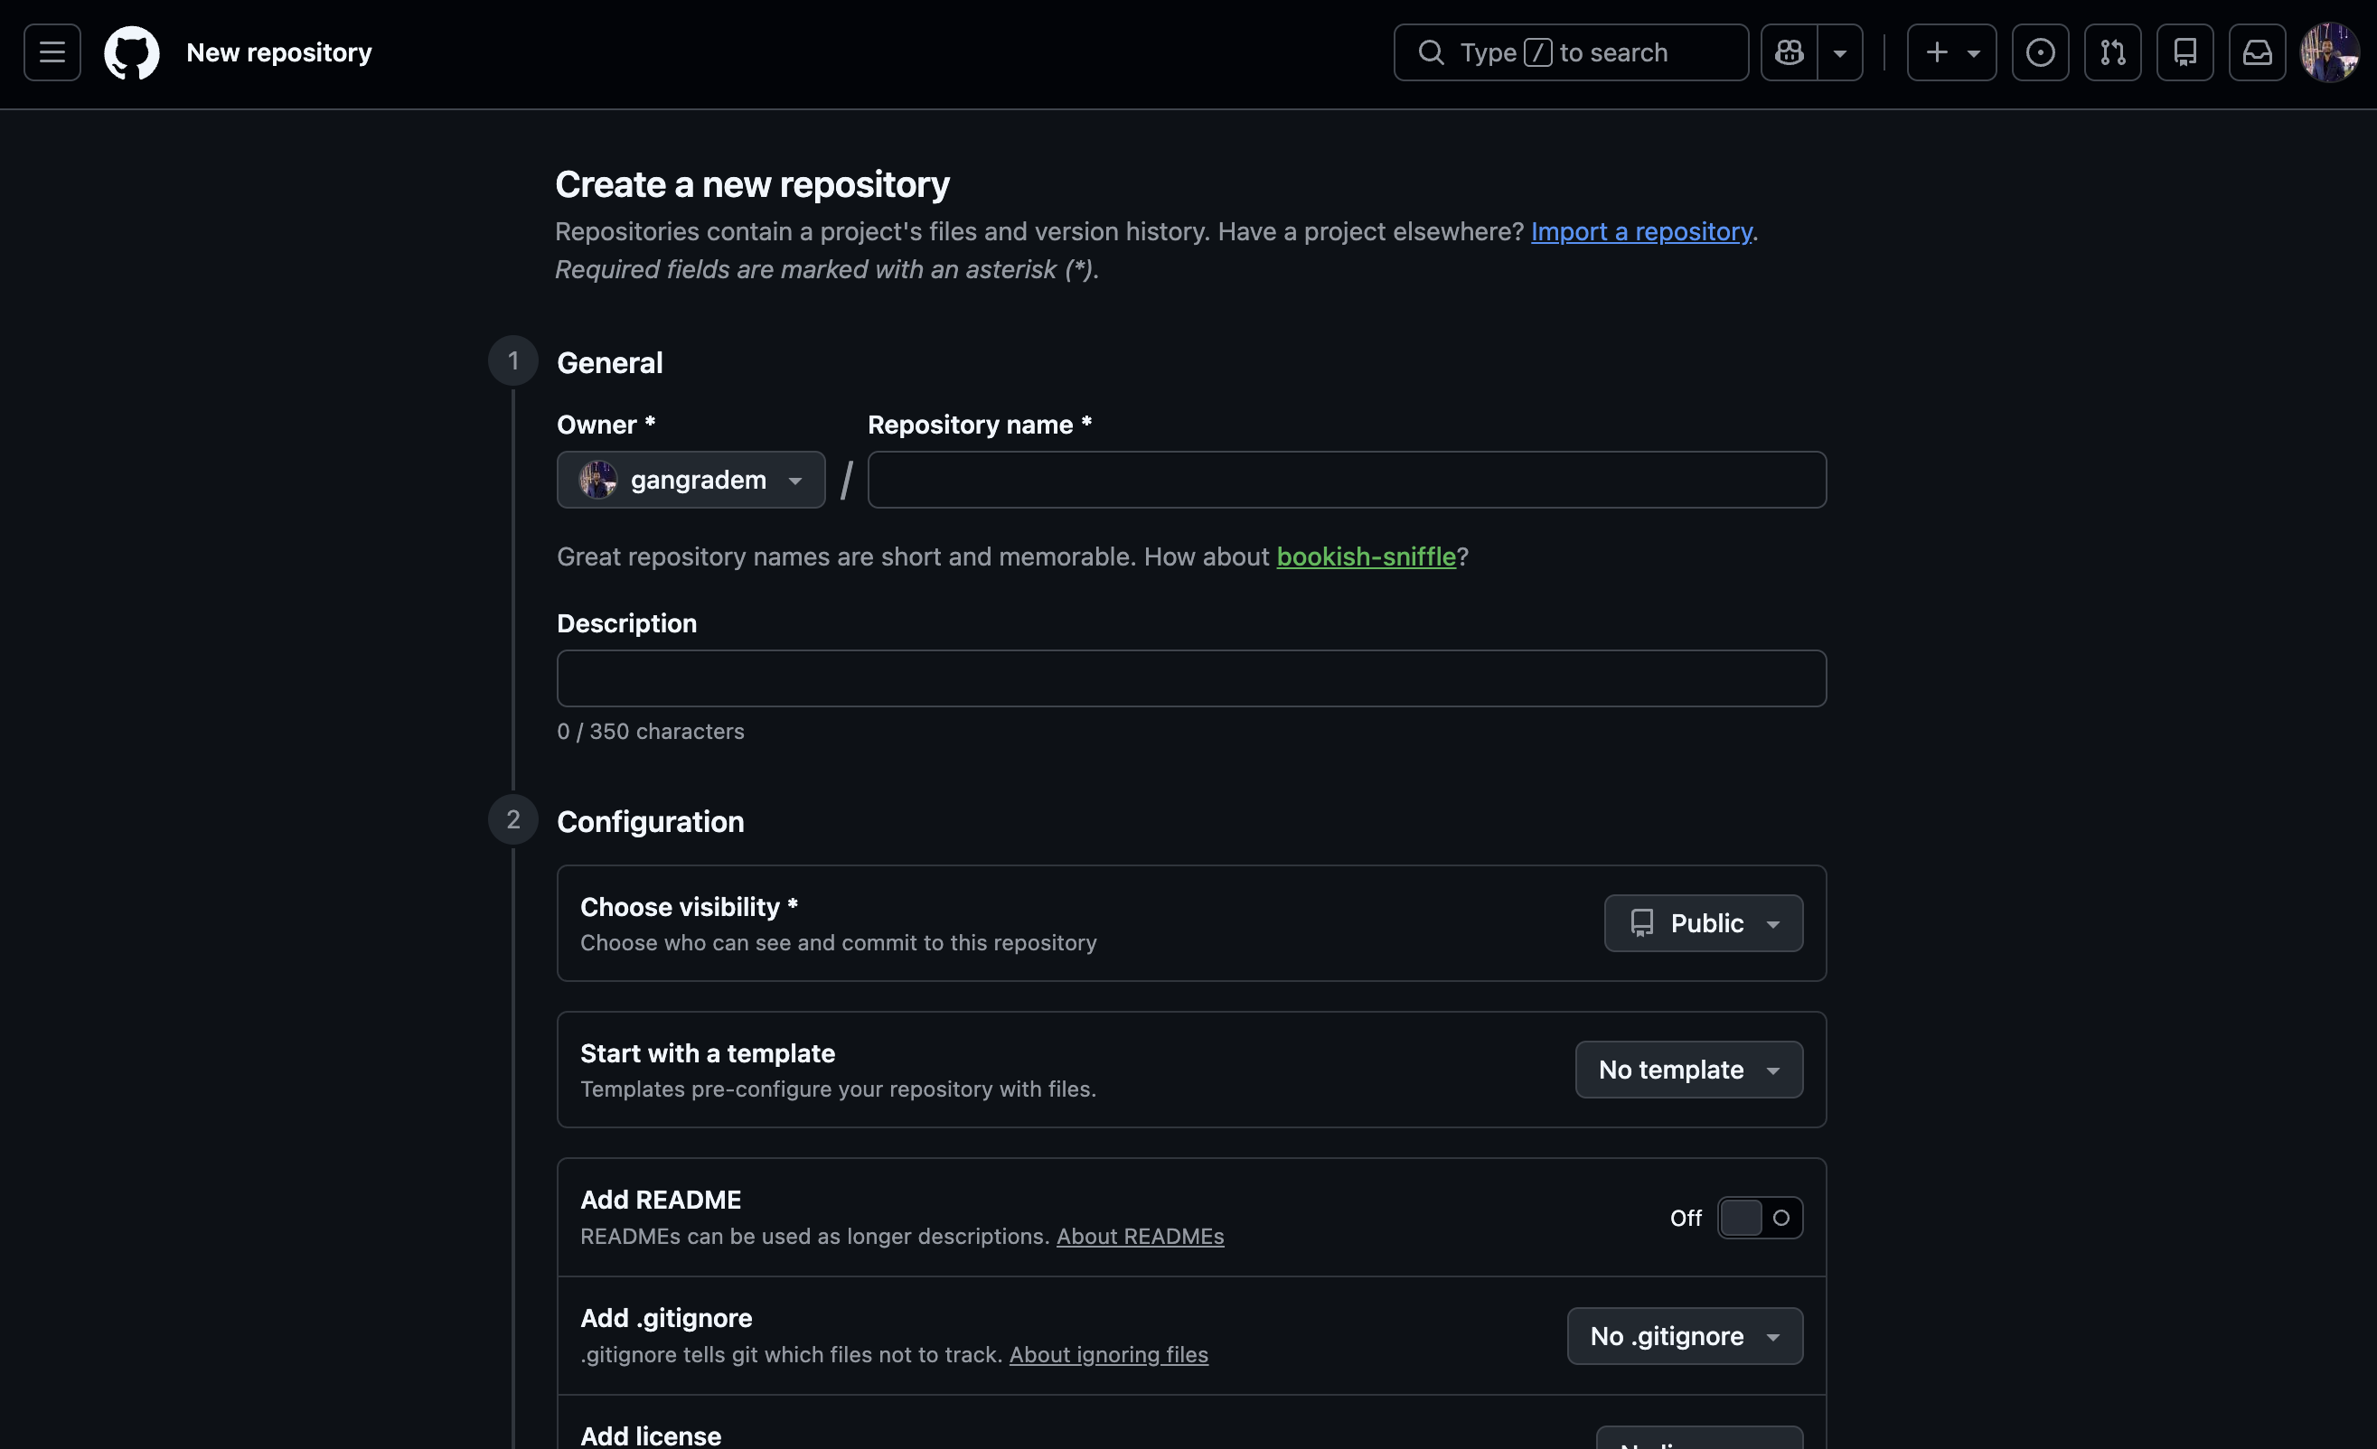
Task: Click the Description input field
Action: point(1189,678)
